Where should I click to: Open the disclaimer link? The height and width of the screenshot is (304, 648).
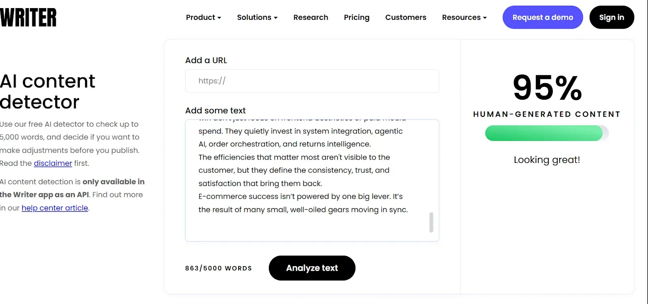(53, 163)
